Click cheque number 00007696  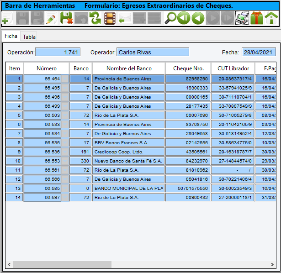tap(188, 115)
